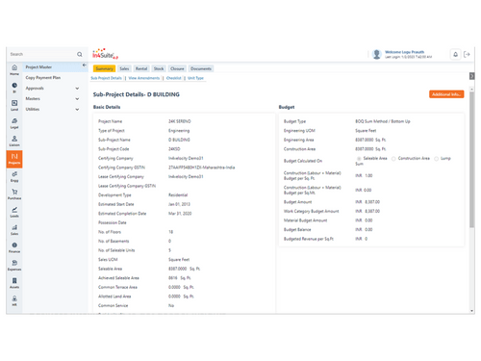Open the Expenses module icon
This screenshot has width=481, height=361.
click(x=14, y=266)
